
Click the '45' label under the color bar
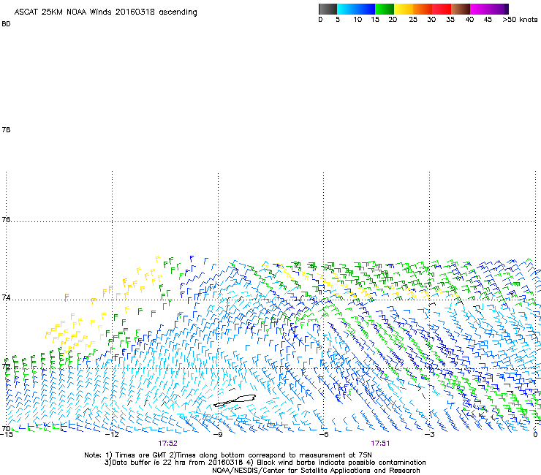click(x=488, y=20)
